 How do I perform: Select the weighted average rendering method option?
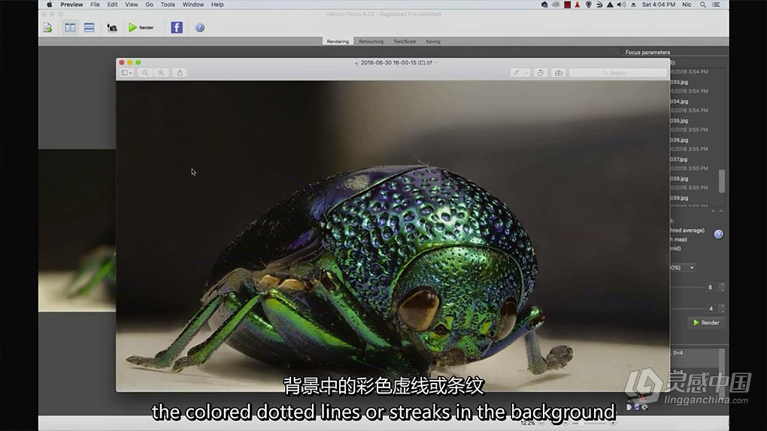pyautogui.click(x=687, y=231)
